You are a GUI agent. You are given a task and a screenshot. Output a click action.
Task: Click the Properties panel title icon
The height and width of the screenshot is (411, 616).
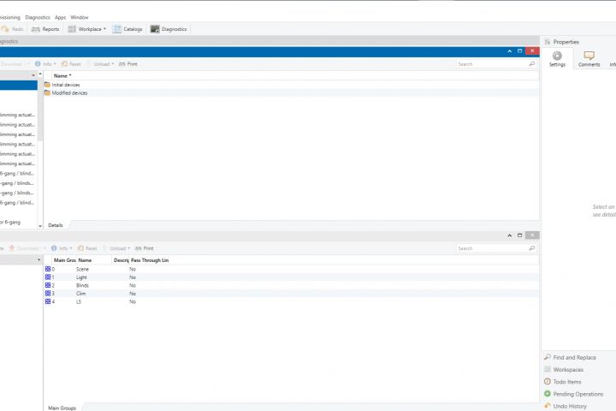pos(548,42)
